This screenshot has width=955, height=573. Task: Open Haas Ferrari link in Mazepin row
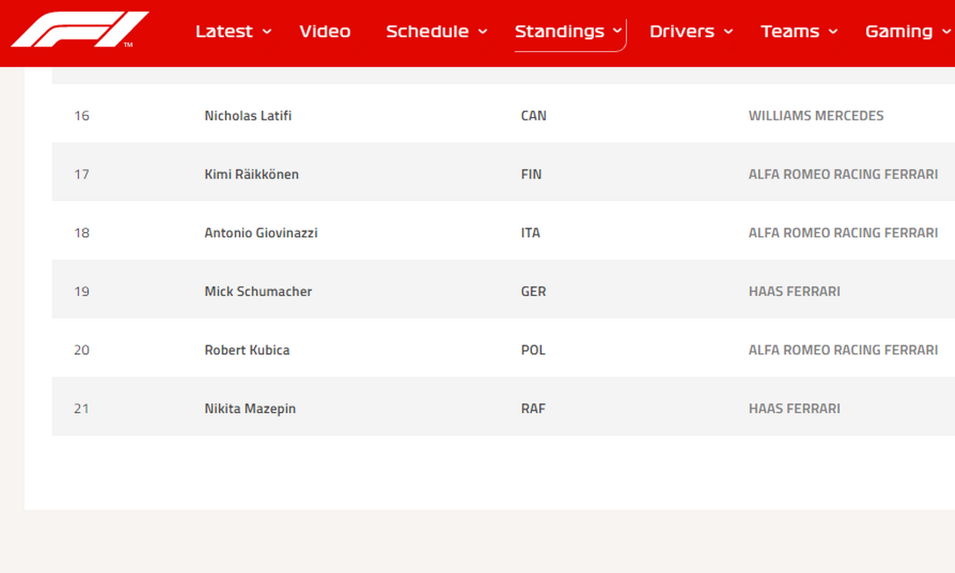794,409
